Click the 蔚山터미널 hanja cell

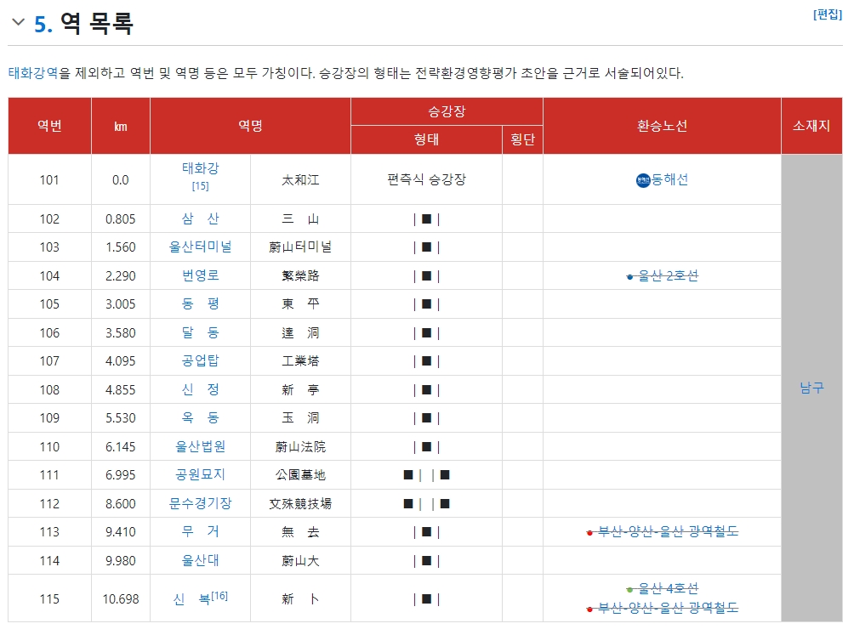coord(300,247)
